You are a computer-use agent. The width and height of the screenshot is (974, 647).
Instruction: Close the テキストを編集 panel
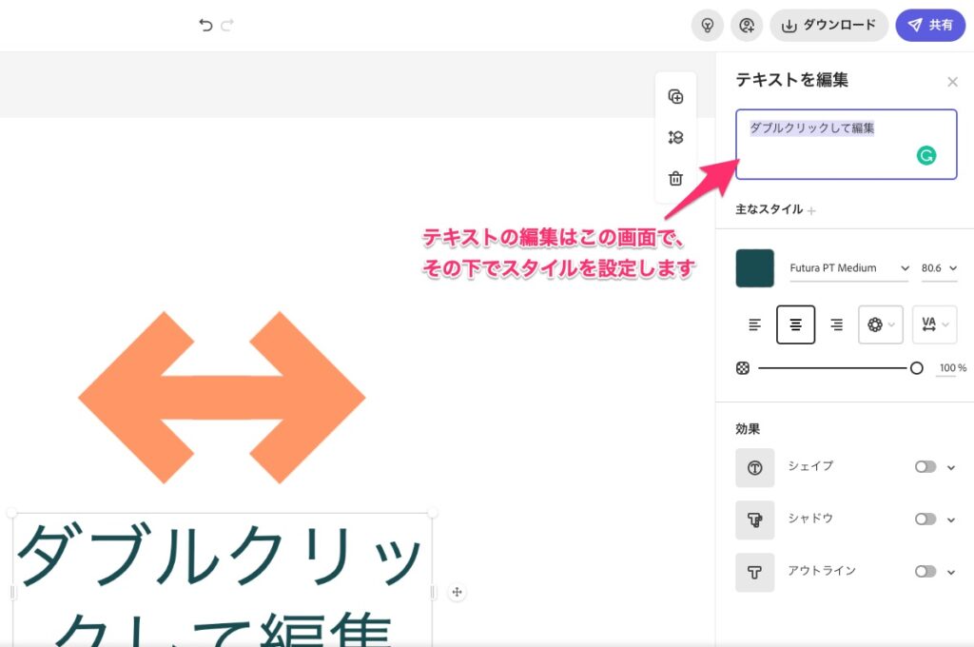953,82
